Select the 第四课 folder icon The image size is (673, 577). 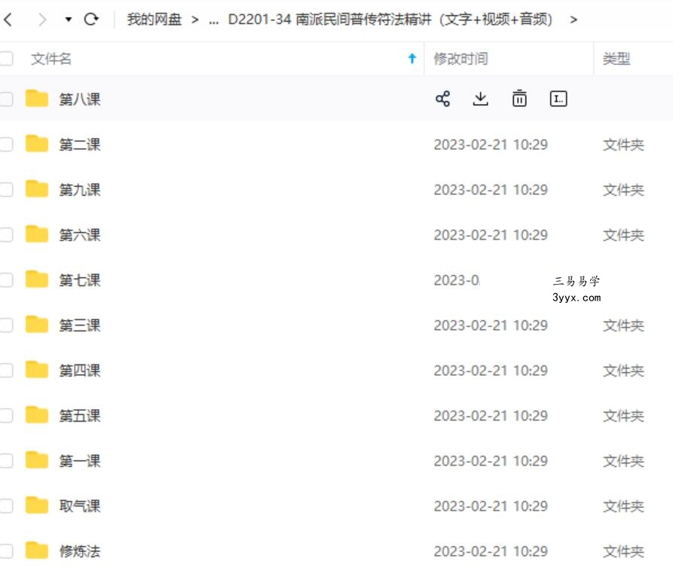36,369
